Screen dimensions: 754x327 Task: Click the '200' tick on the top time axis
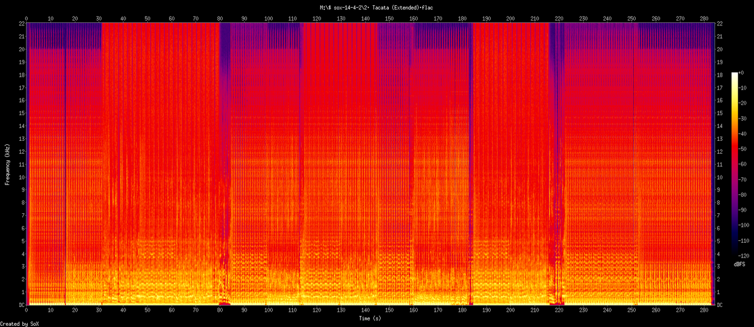click(x=510, y=18)
